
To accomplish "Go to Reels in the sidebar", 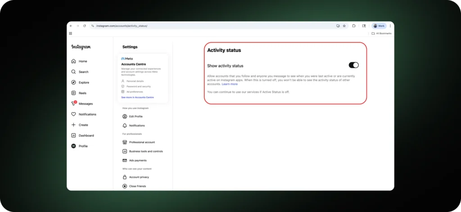I will pyautogui.click(x=79, y=93).
